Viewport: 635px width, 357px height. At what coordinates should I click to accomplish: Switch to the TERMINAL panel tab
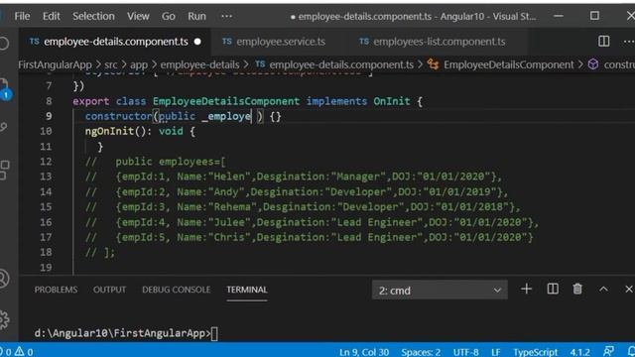pyautogui.click(x=247, y=290)
